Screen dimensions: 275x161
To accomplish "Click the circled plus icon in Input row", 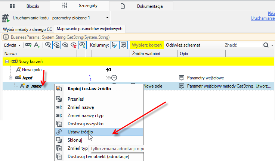I will (x=114, y=78).
